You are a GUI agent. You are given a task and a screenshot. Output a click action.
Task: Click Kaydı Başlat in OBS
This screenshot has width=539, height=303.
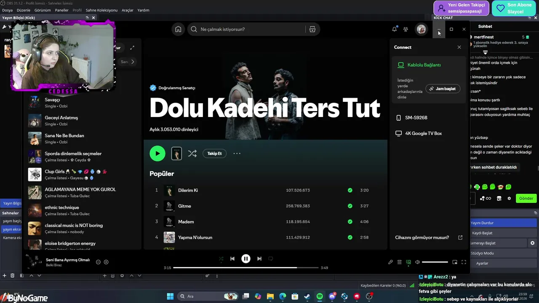503,233
